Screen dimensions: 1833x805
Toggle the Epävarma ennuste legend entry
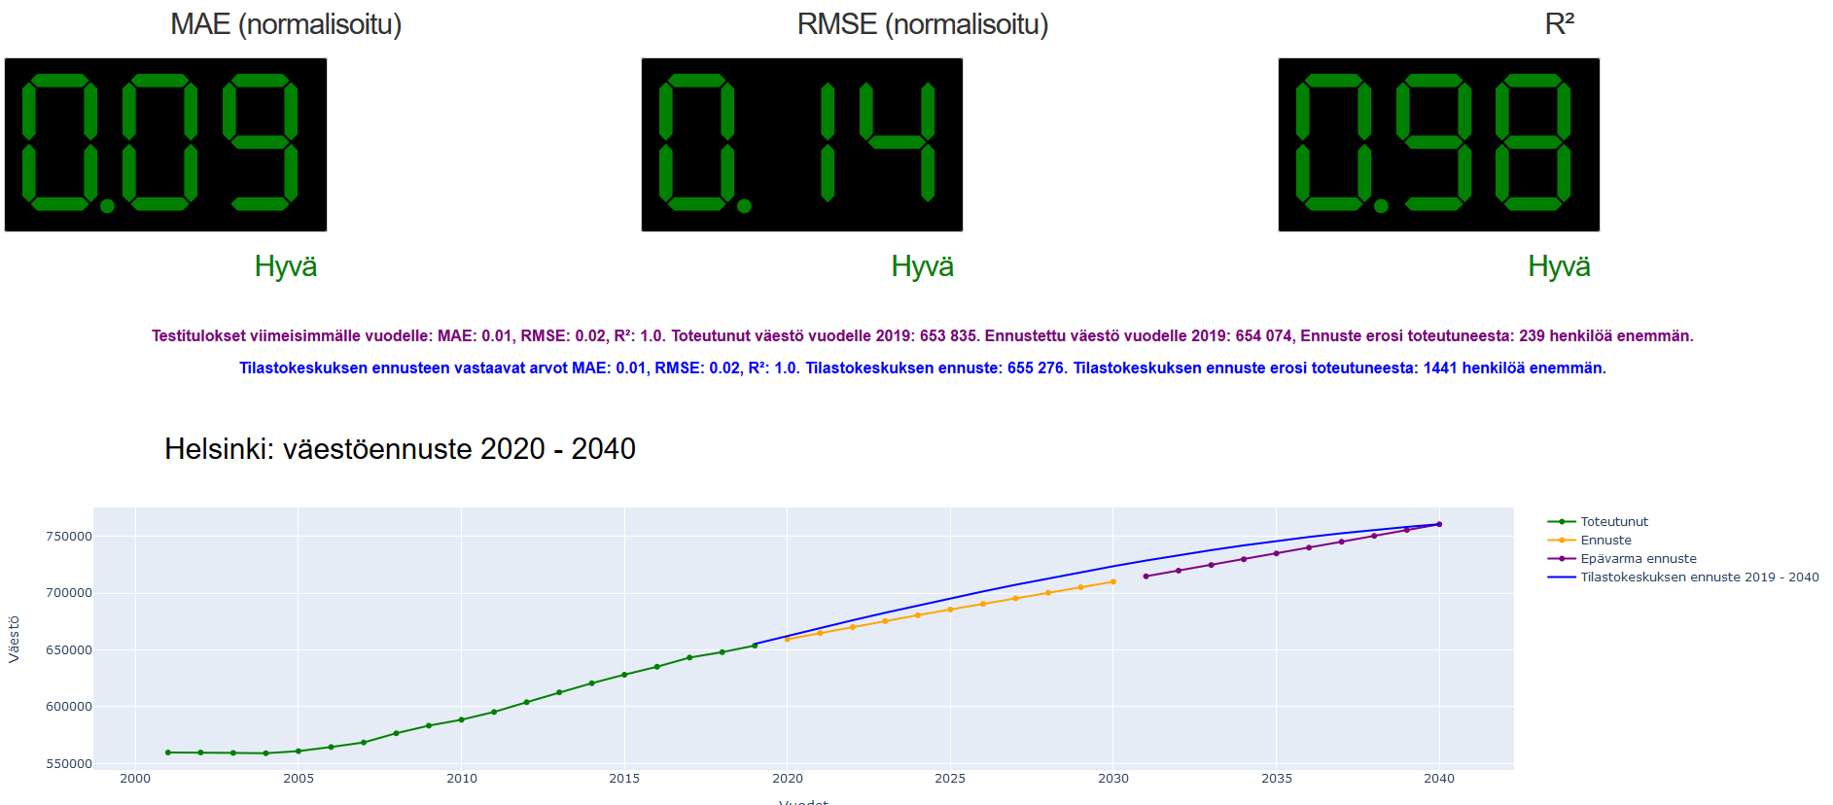(1622, 559)
